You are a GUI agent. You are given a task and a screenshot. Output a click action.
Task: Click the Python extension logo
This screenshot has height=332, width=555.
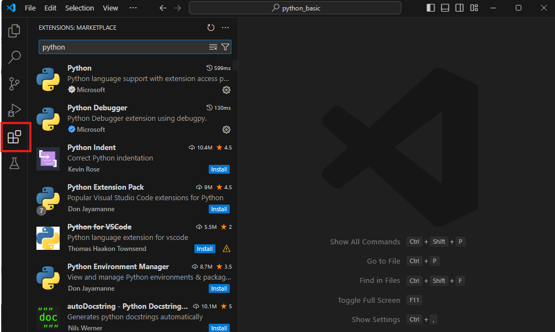coord(48,79)
